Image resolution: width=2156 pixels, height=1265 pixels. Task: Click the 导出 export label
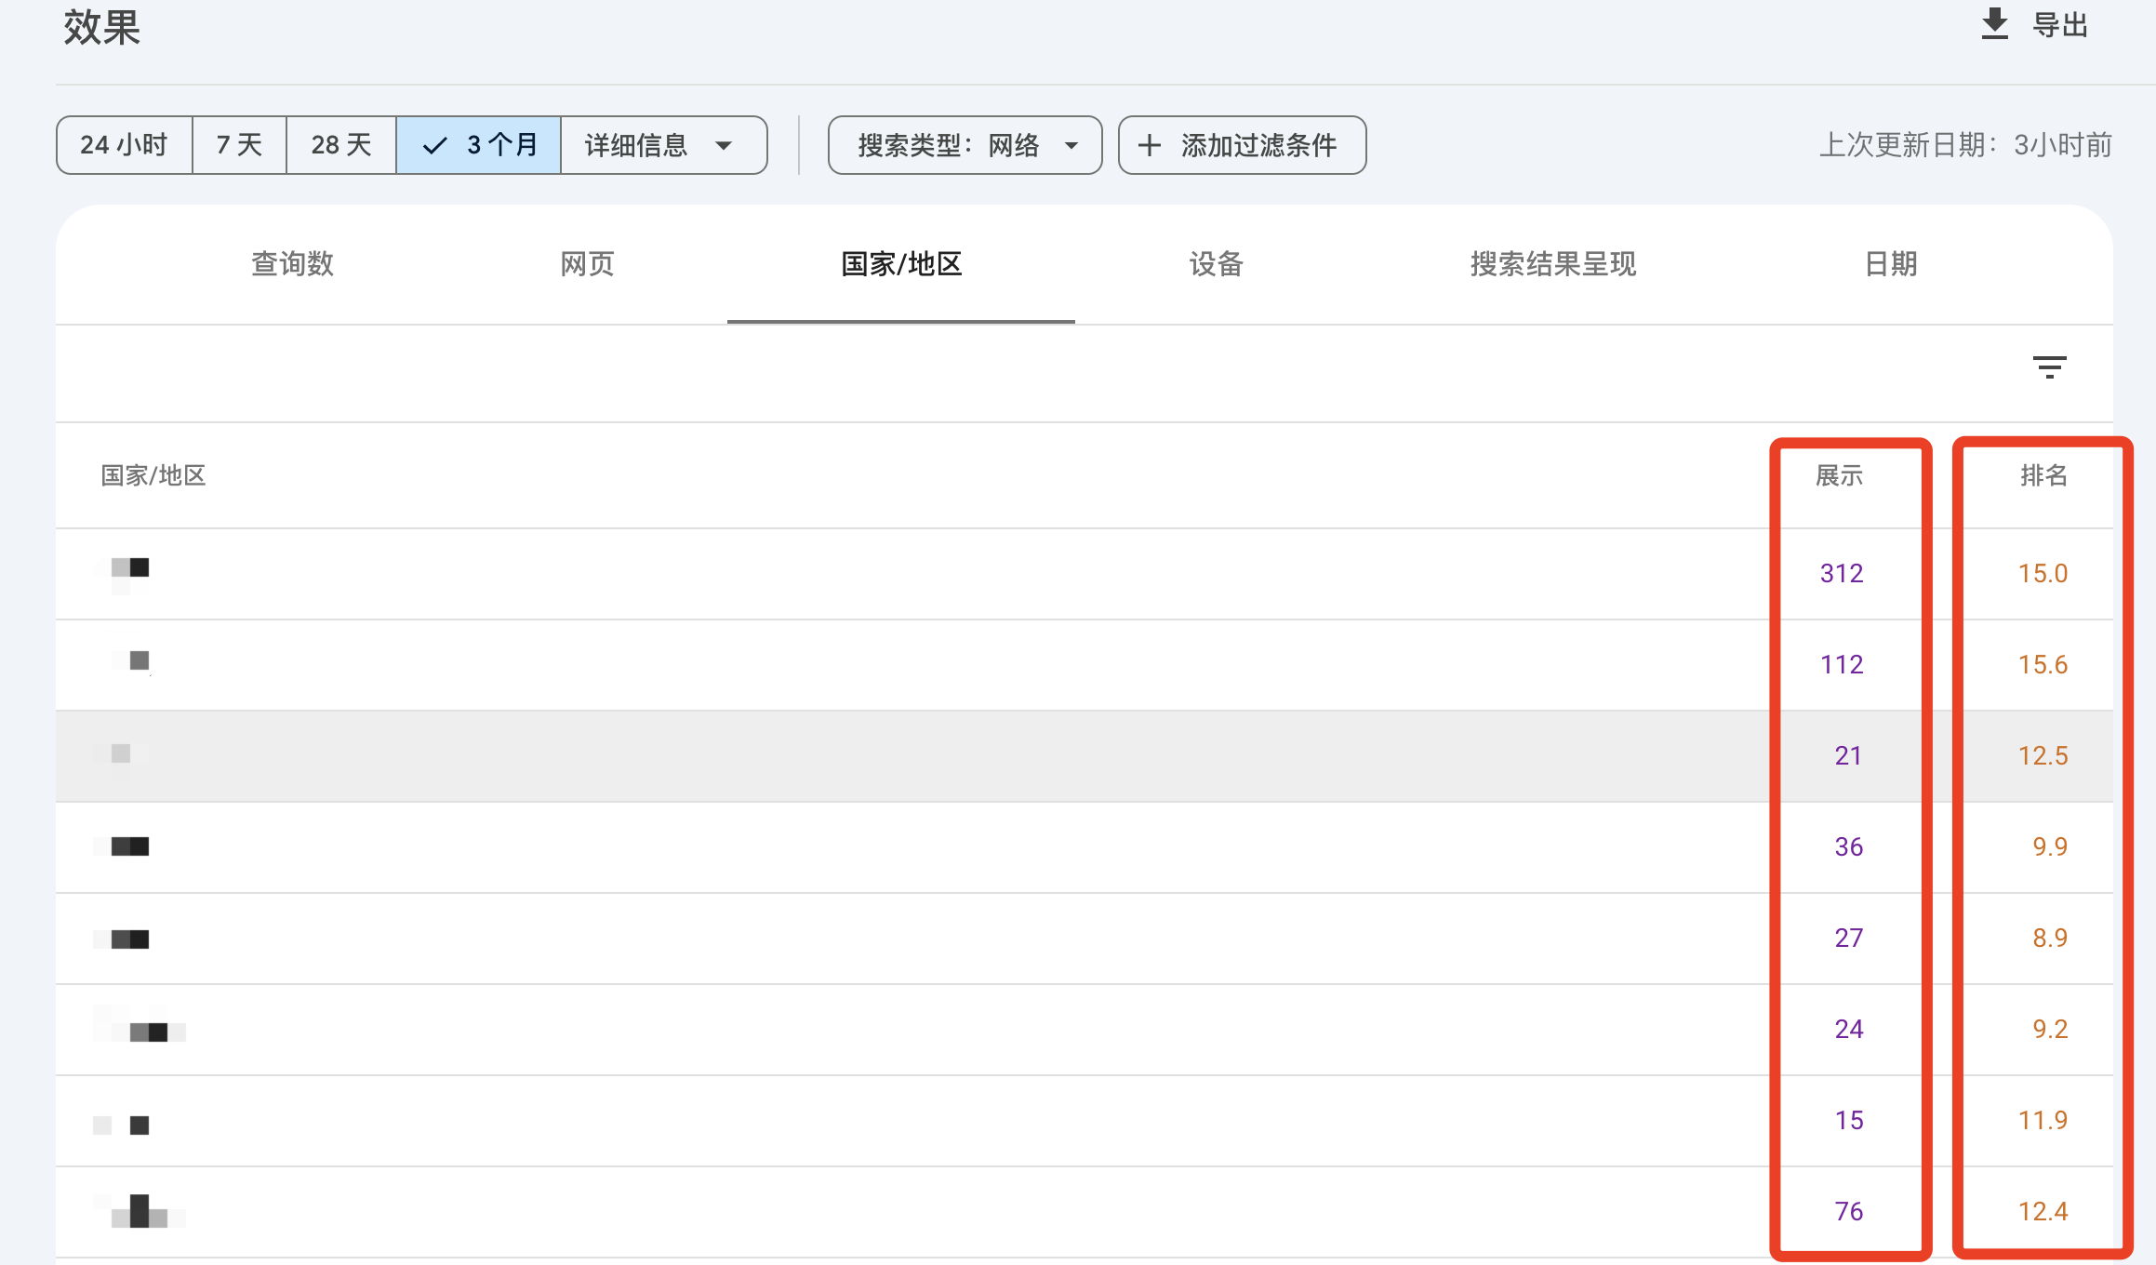[x=2060, y=25]
